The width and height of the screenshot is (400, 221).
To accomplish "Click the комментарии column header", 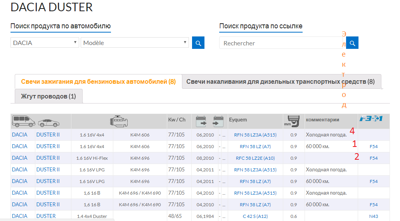I will [322, 119].
